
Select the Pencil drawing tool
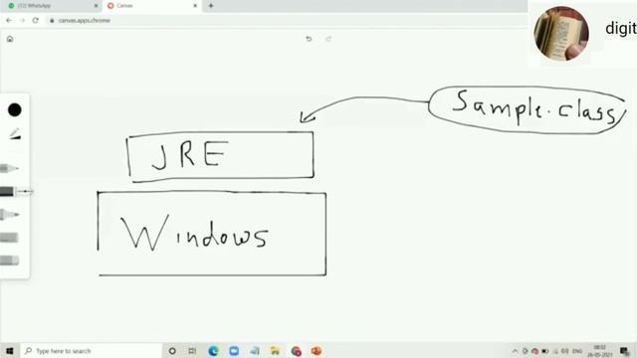pos(9,168)
